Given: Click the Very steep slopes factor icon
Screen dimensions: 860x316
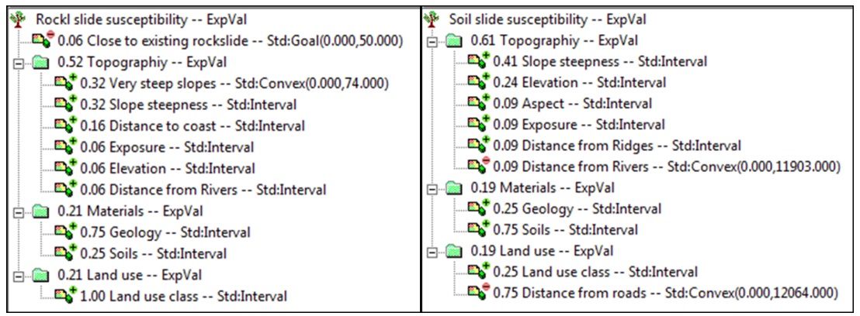Looking at the screenshot, I should coord(68,83).
